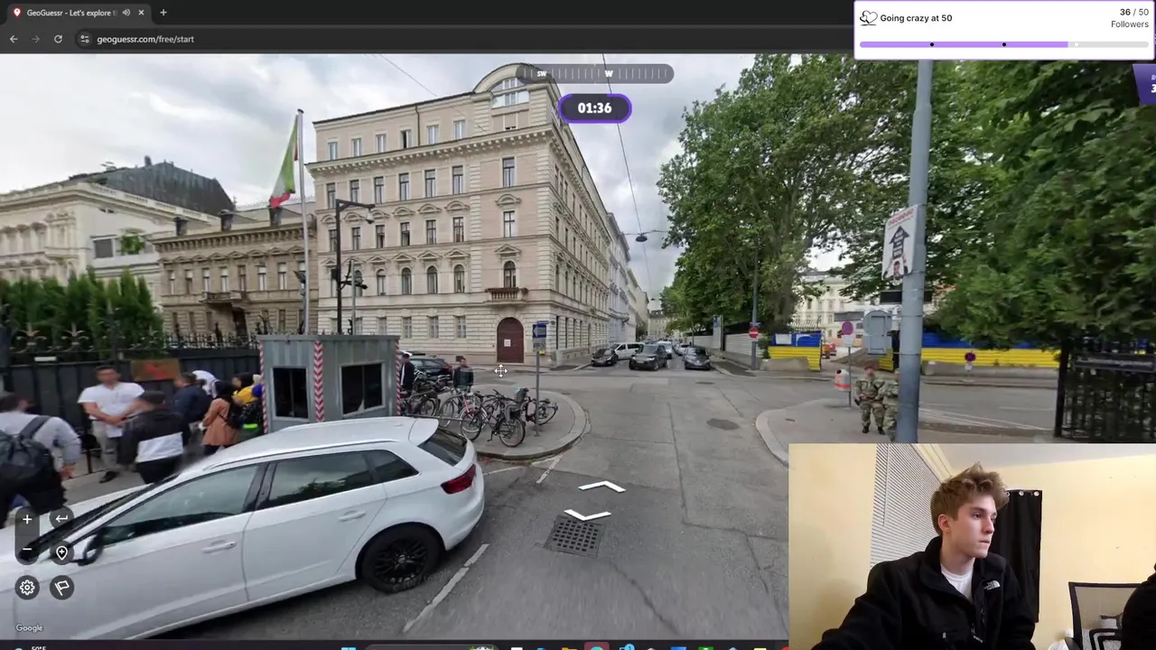Screen dimensions: 1156x650
Task: Click the 36 / 50 Followers counter
Action: tap(1130, 18)
